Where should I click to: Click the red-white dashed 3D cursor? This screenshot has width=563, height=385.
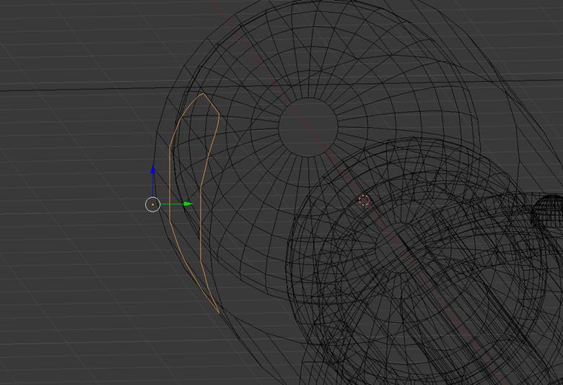(x=364, y=200)
